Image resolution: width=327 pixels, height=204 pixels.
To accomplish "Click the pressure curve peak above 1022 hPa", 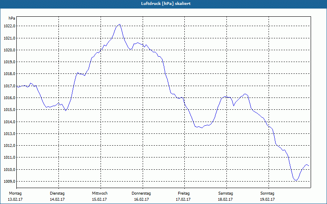I will [119, 24].
